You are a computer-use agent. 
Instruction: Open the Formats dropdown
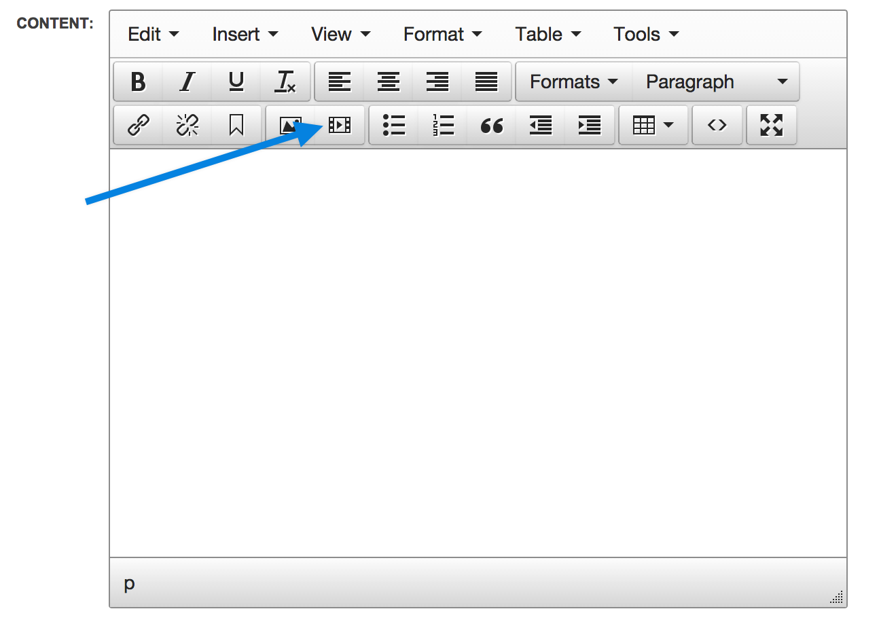tap(574, 82)
